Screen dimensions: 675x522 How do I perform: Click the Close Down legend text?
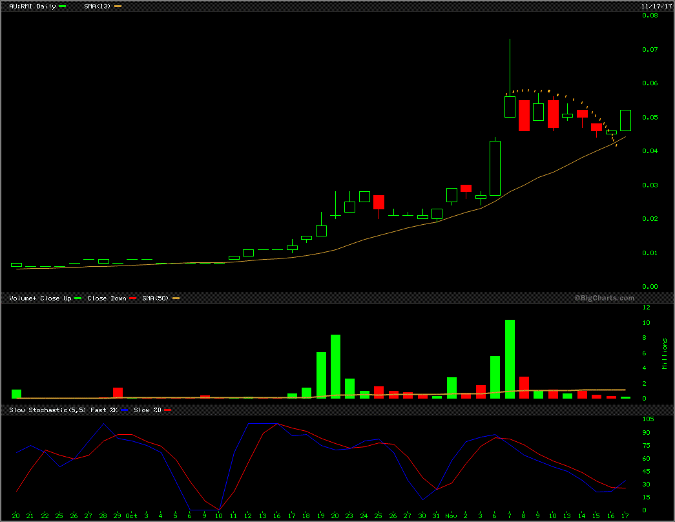click(107, 298)
